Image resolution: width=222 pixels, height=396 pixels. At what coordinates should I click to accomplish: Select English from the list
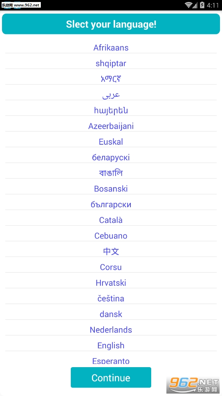tap(111, 345)
